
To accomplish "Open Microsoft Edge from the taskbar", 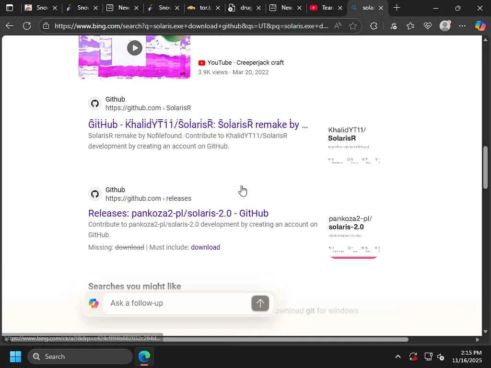I will click(144, 356).
